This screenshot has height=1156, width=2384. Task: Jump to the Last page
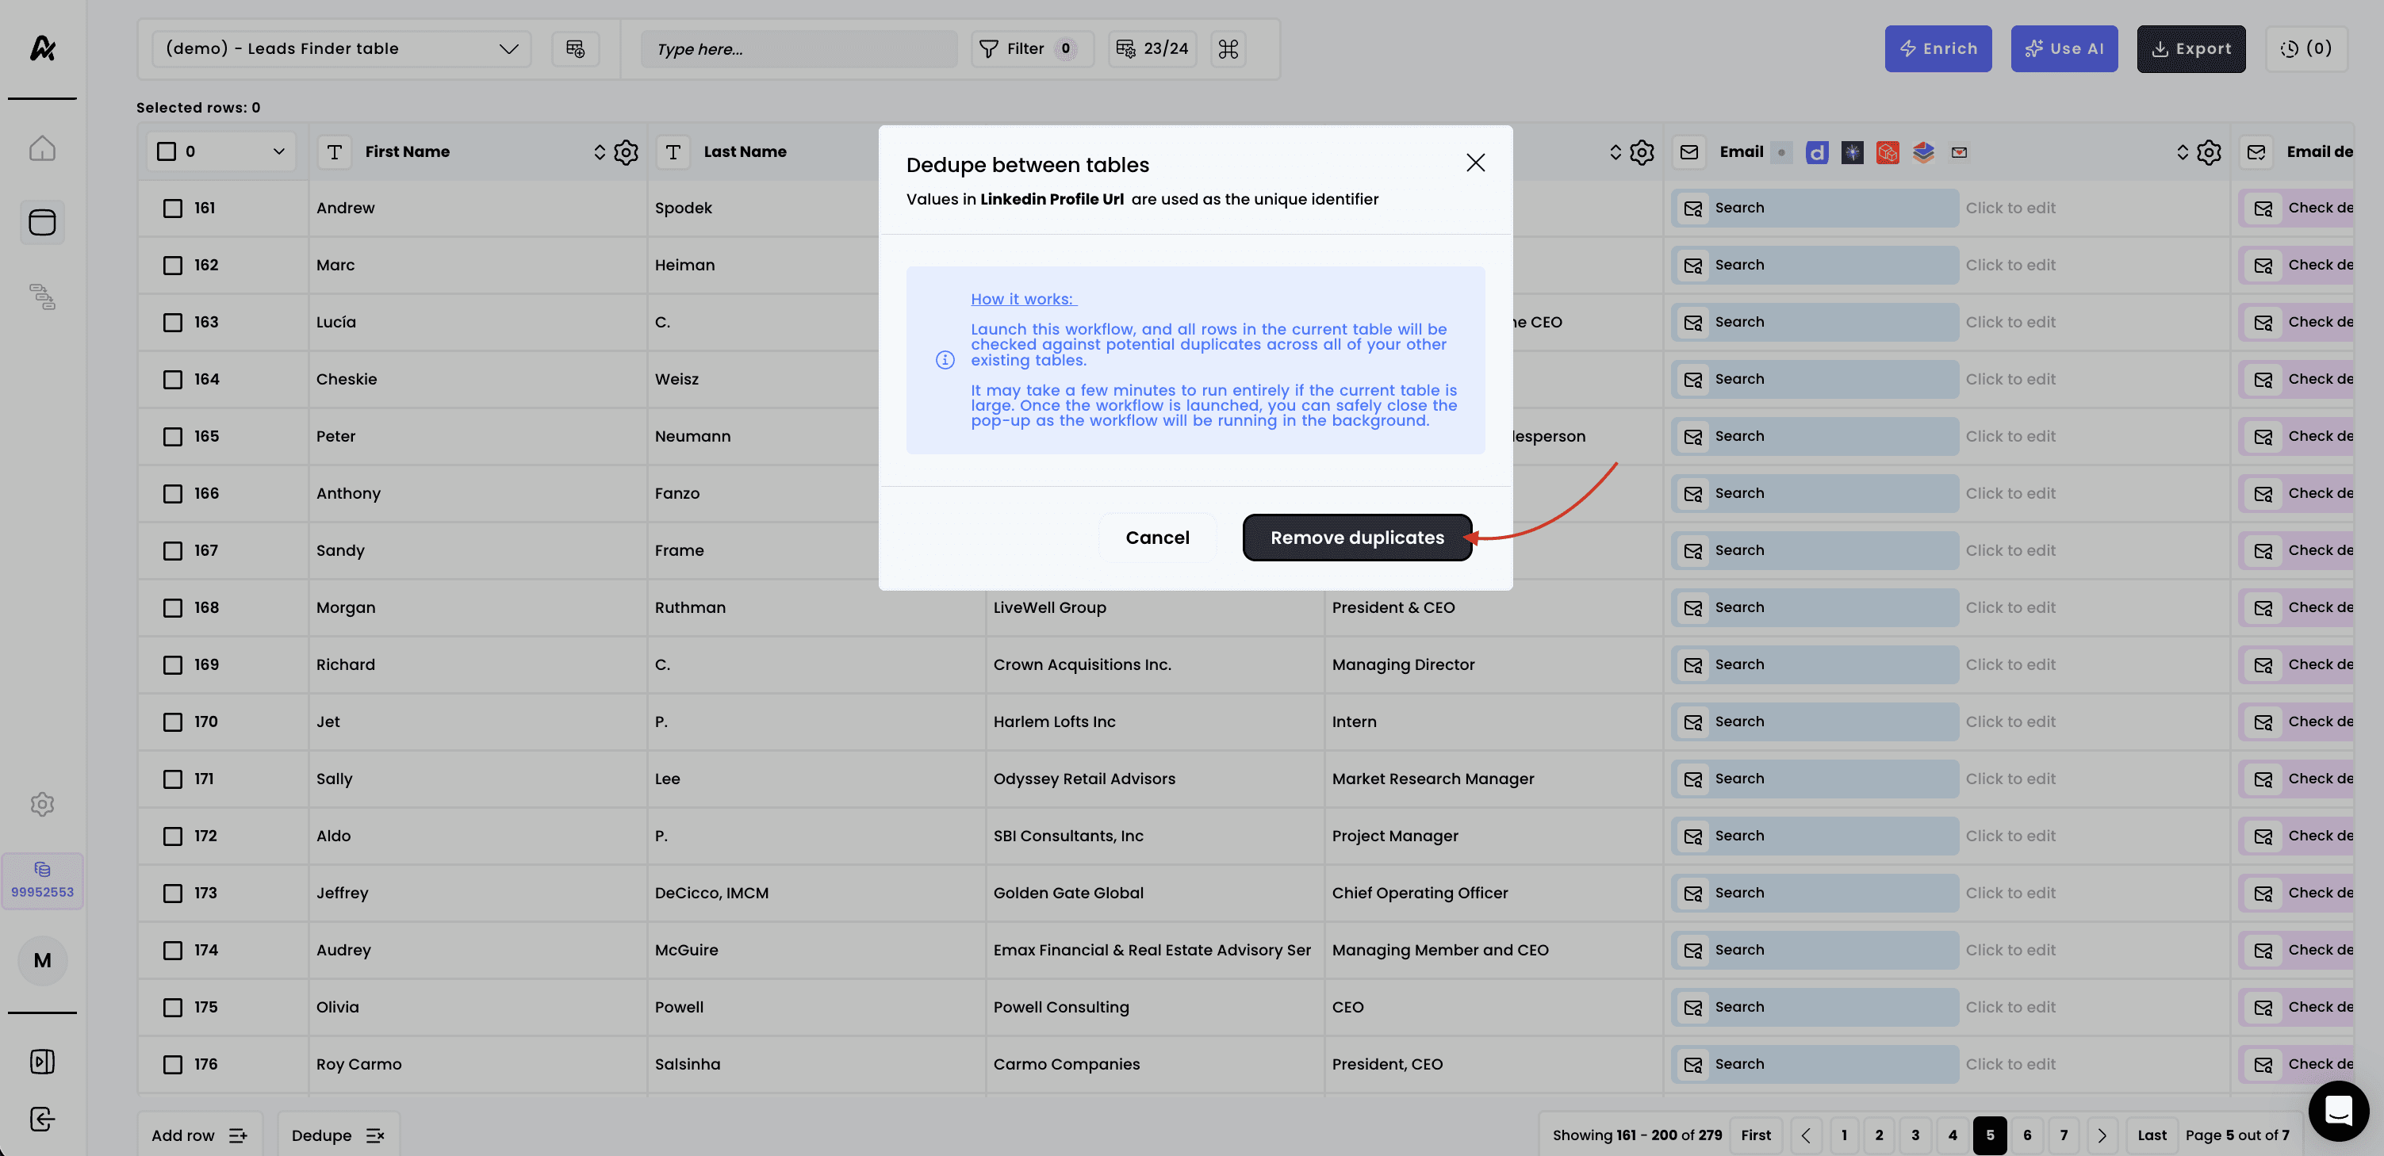point(2152,1135)
